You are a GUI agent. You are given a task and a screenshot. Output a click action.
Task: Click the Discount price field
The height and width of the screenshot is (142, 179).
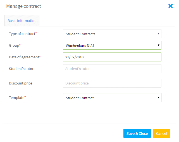112,83
